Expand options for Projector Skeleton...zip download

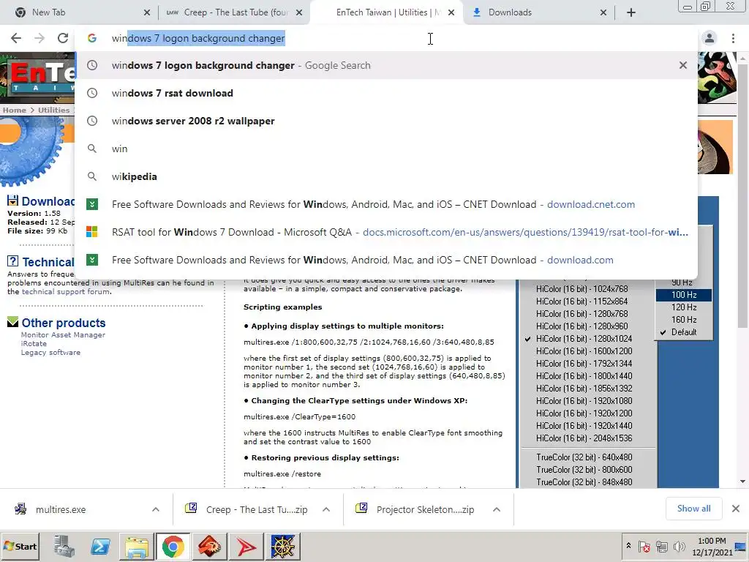[x=497, y=509]
